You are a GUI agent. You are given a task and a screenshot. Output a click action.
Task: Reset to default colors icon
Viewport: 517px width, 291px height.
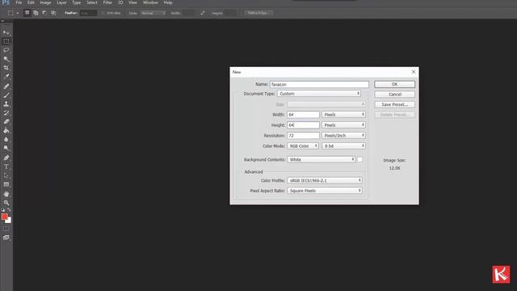pos(3,210)
